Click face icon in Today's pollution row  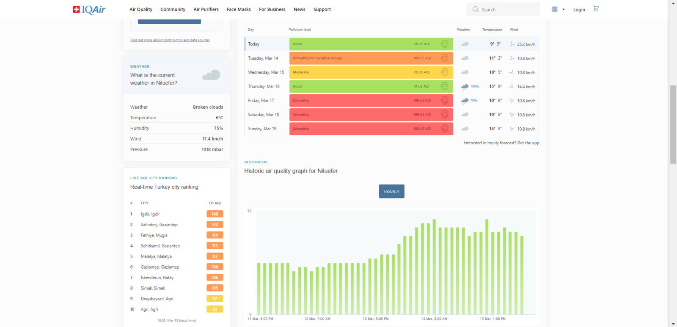pyautogui.click(x=445, y=44)
